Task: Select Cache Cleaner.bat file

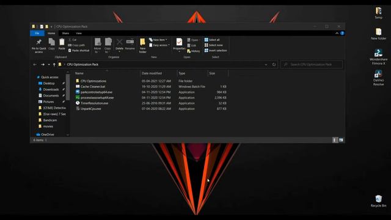Action: 93,87
